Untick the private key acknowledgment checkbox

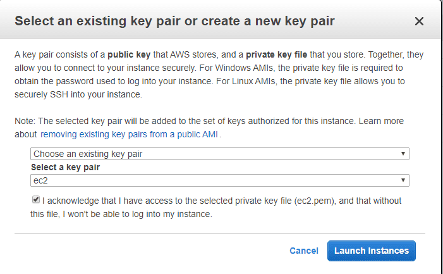pyautogui.click(x=35, y=200)
